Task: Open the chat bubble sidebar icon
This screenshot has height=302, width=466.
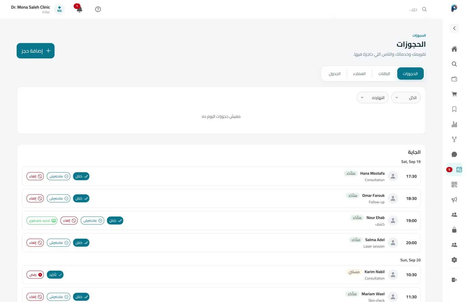Action: [454, 154]
